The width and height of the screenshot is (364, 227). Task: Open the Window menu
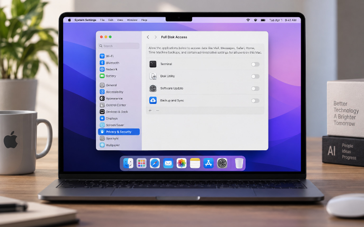[x=132, y=20]
